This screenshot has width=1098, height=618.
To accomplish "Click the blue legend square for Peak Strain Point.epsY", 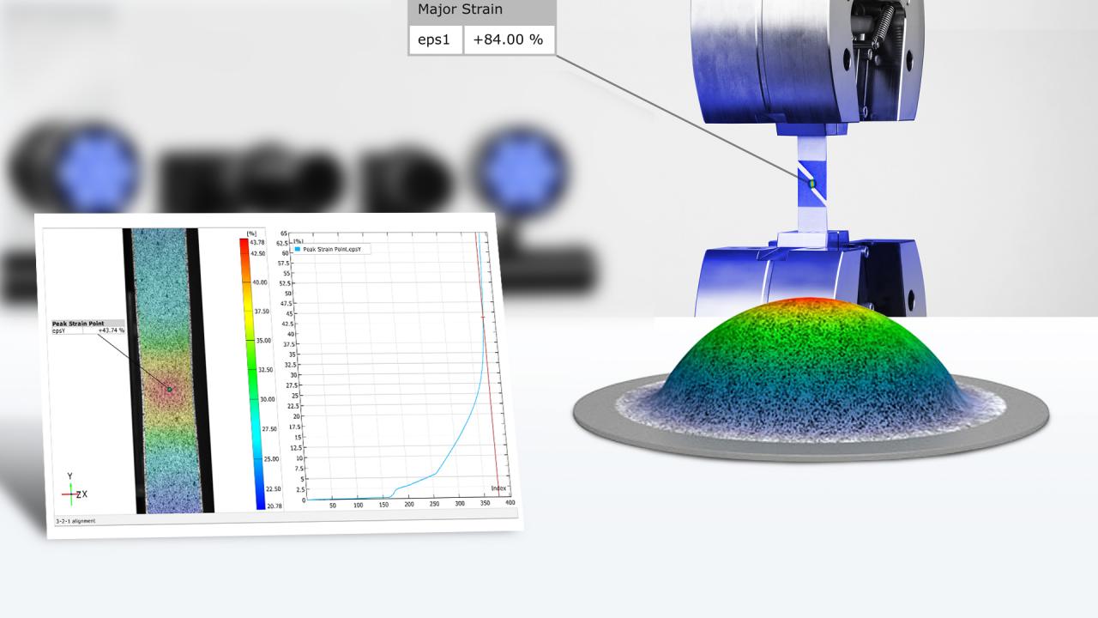I will pyautogui.click(x=297, y=249).
